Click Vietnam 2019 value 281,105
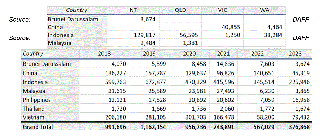 pos(156,117)
